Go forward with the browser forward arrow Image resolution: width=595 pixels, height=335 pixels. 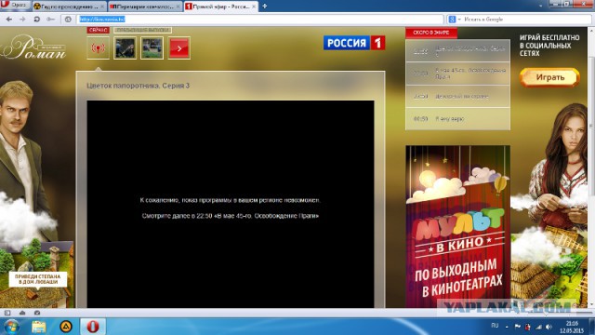[22, 19]
